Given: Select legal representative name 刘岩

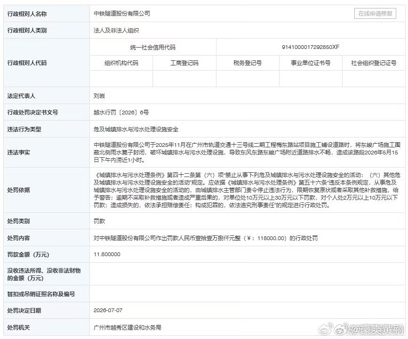Looking at the screenshot, I should coord(99,96).
